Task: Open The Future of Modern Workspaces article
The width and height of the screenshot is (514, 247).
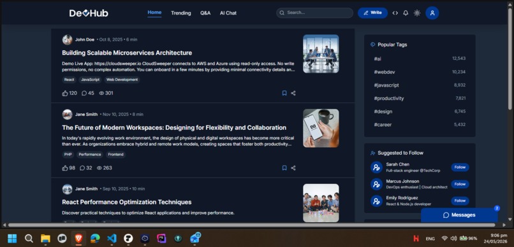Action: [x=174, y=127]
